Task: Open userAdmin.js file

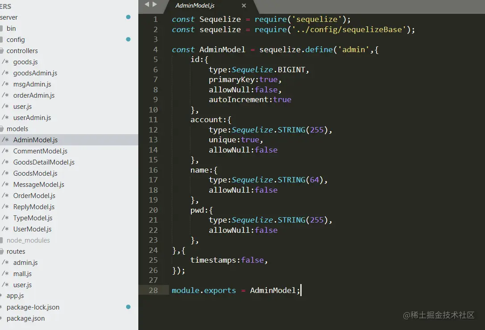Action: (x=32, y=118)
